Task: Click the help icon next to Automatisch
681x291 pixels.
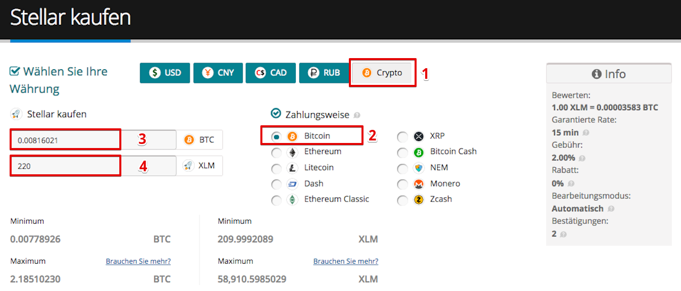Action: 611,209
